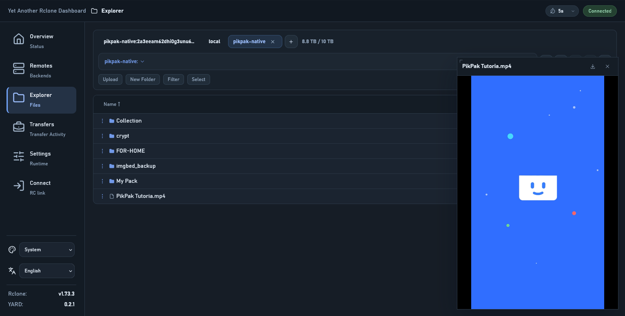Select the Remotes backends icon in sidebar
Image resolution: width=625 pixels, height=316 pixels.
pyautogui.click(x=19, y=68)
